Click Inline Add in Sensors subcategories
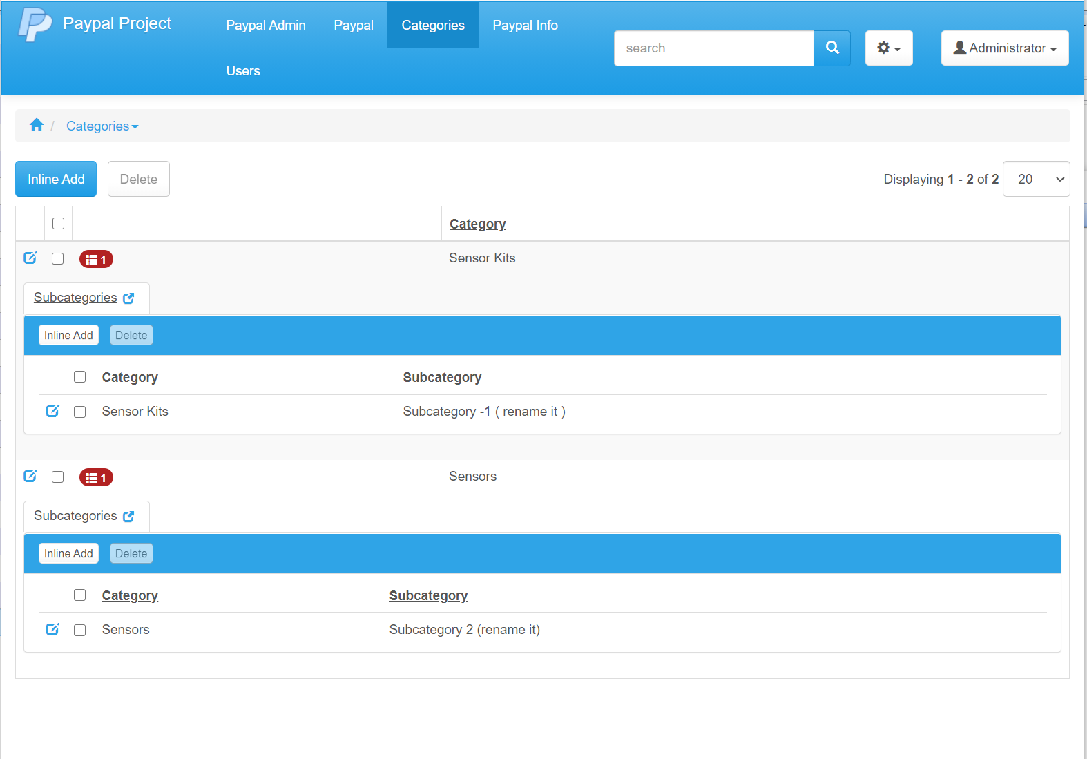 [68, 553]
